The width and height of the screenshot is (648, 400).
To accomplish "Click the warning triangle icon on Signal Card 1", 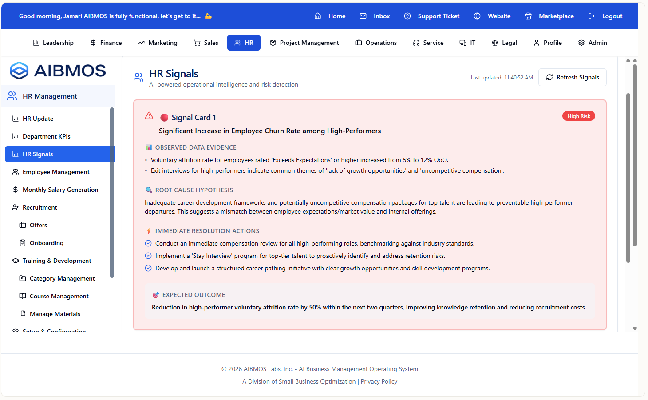I will (x=149, y=115).
